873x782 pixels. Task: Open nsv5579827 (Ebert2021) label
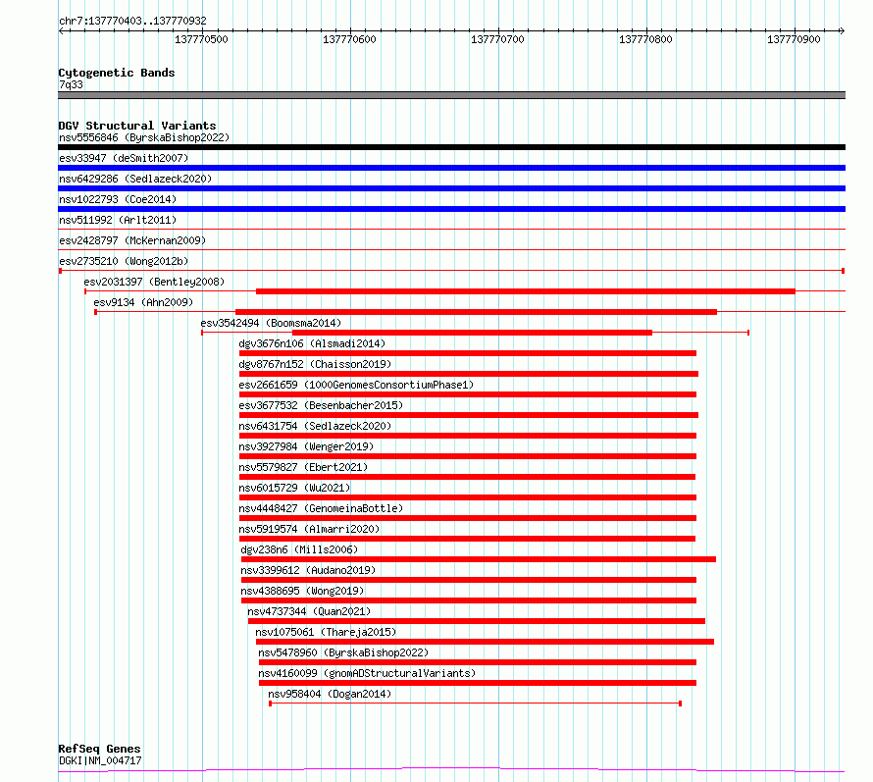click(303, 467)
